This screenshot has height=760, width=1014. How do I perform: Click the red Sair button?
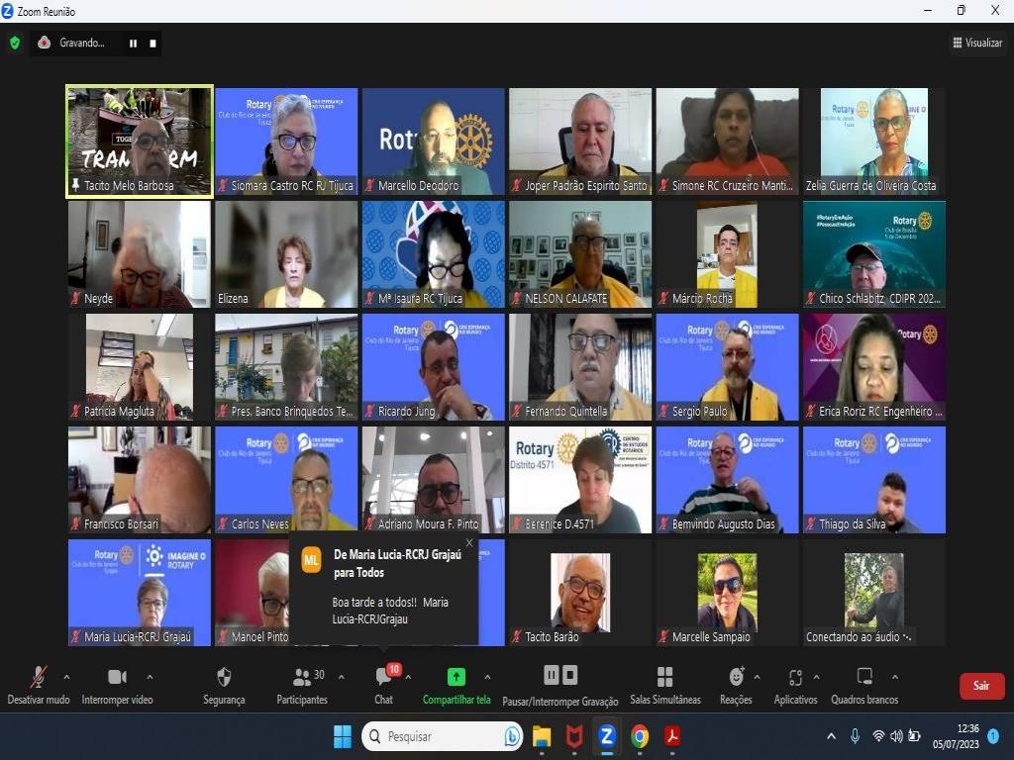pyautogui.click(x=980, y=686)
